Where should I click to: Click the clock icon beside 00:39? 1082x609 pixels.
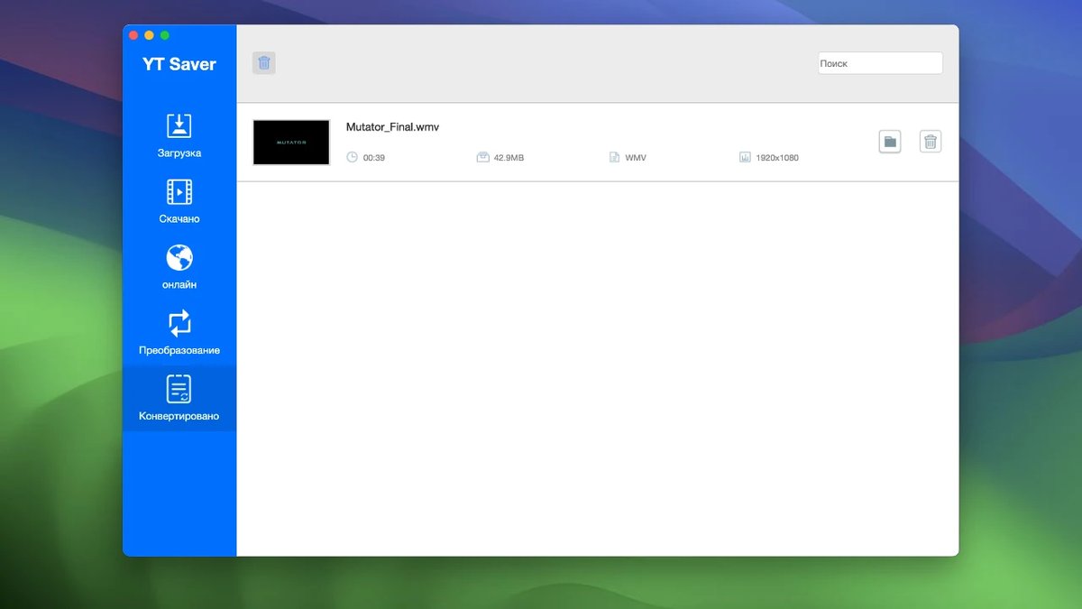point(353,158)
